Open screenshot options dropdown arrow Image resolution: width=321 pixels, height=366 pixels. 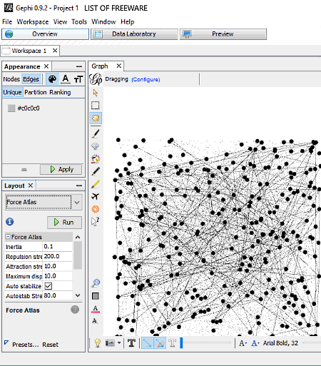(119, 343)
